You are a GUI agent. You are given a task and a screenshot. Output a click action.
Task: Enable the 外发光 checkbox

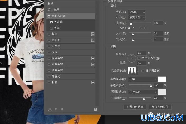coord(49,77)
